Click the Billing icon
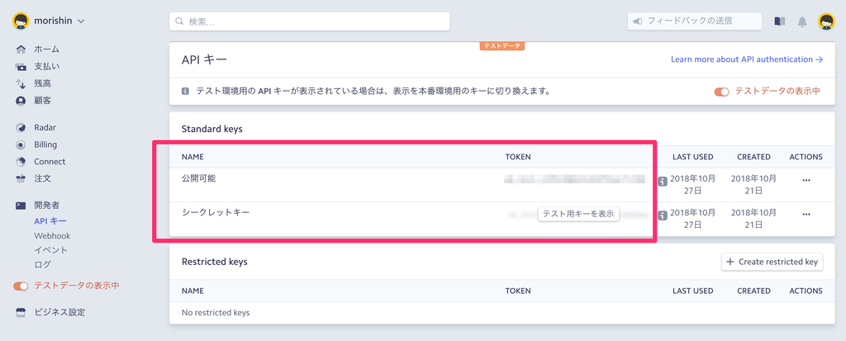The width and height of the screenshot is (846, 341). [x=21, y=144]
